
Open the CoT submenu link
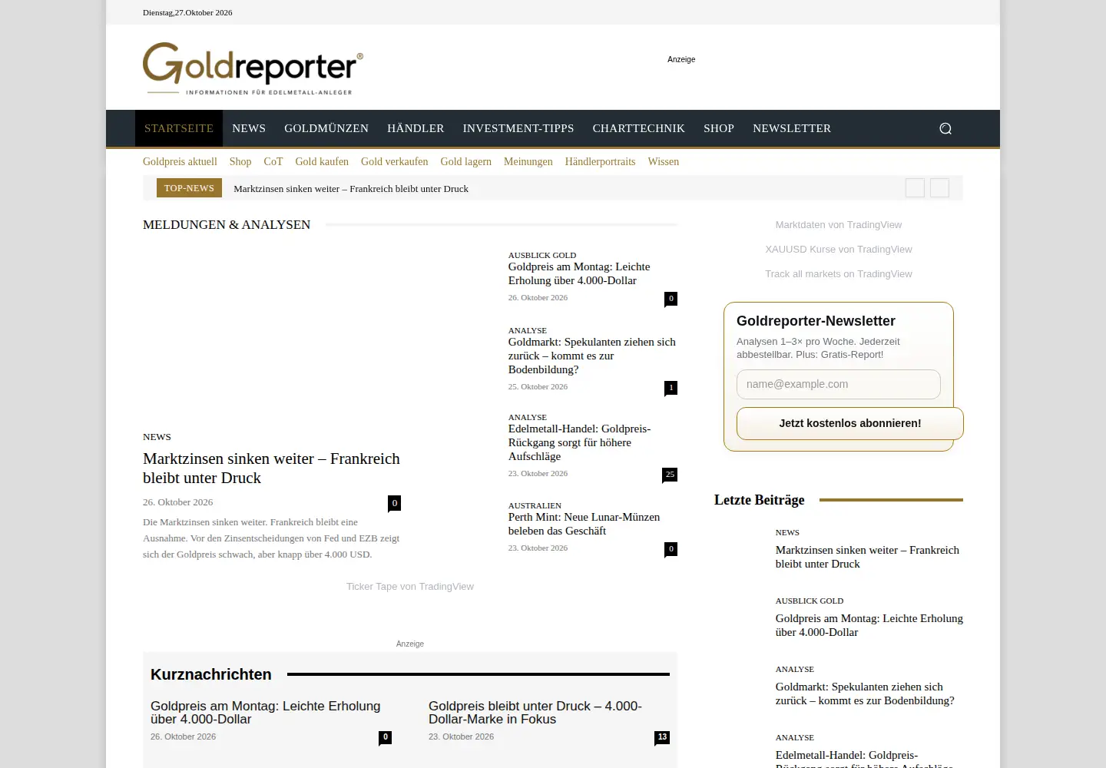click(273, 162)
